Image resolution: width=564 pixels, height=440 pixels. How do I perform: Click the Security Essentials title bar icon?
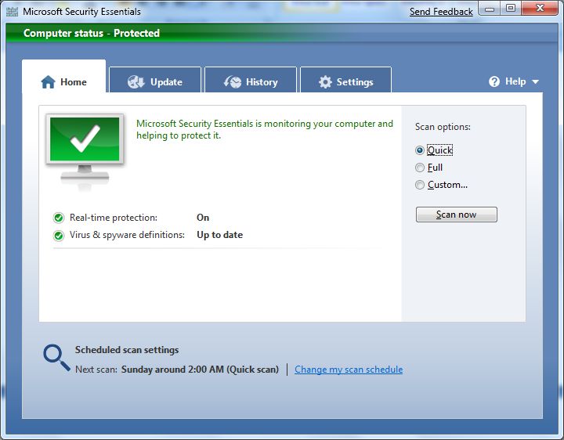point(13,12)
